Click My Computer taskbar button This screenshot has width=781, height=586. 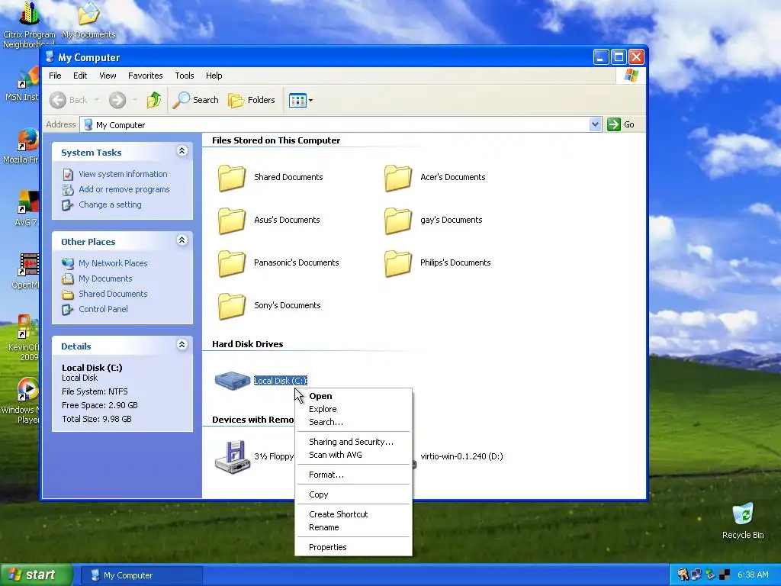(141, 575)
